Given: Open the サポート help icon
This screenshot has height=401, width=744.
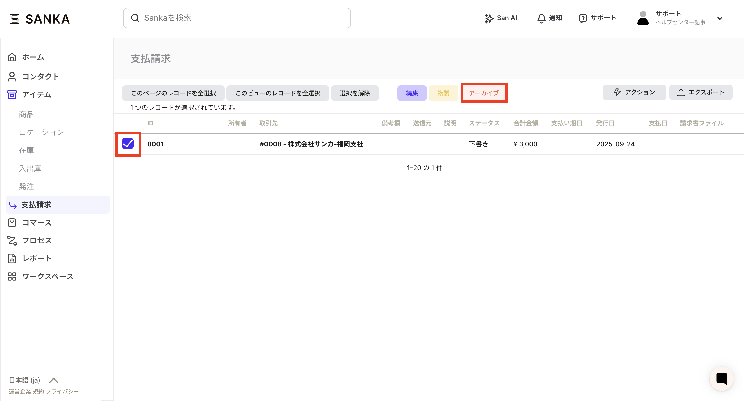Looking at the screenshot, I should (583, 18).
